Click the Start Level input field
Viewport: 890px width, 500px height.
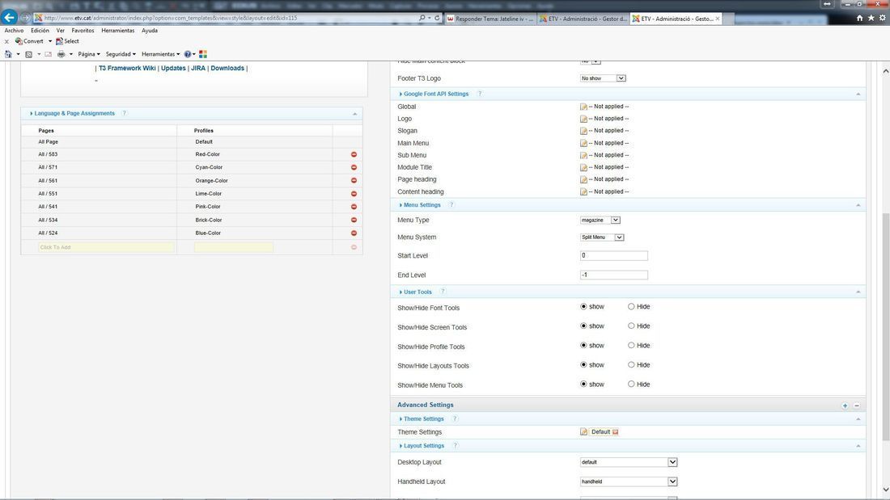coord(613,256)
